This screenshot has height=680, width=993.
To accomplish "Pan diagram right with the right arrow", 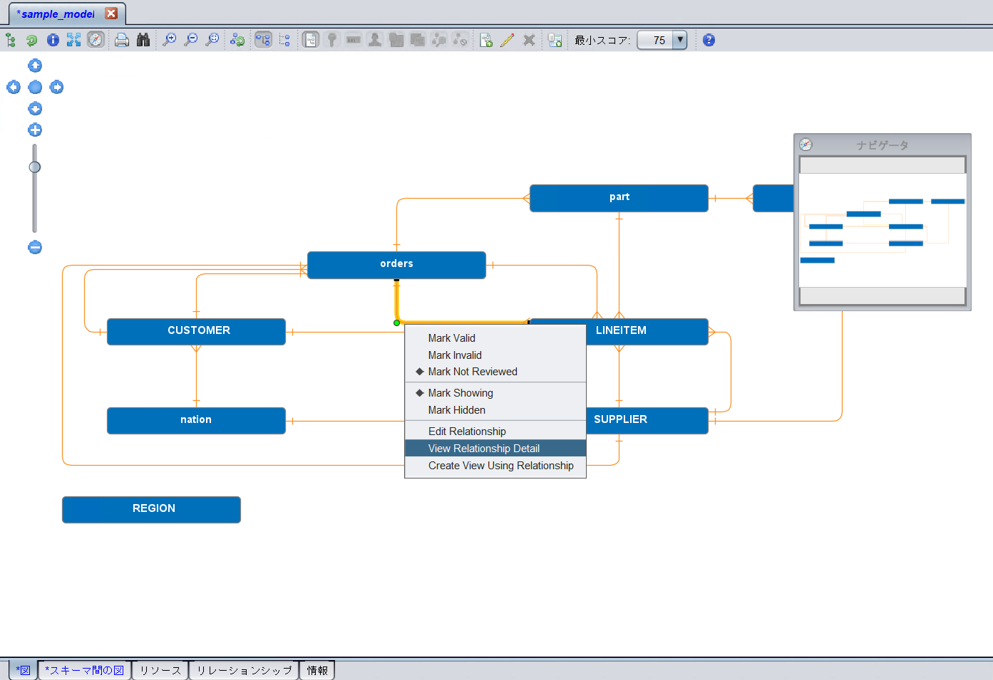I will point(56,87).
